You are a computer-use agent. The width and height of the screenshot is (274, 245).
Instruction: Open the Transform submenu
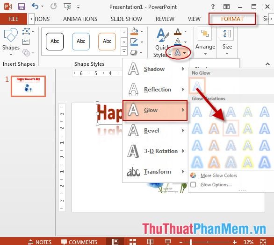click(x=155, y=172)
